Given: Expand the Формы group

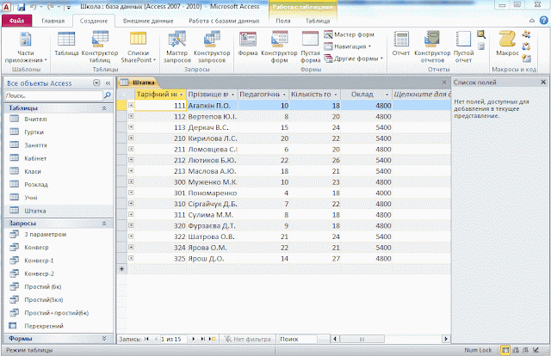Looking at the screenshot, I should (x=104, y=339).
